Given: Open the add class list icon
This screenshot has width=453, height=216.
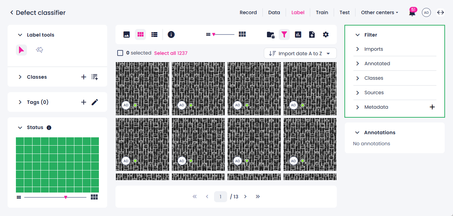Looking at the screenshot, I should (x=95, y=77).
